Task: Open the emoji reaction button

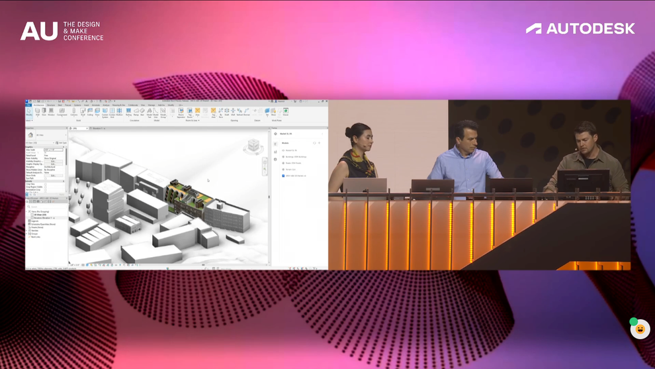Action: coord(640,329)
